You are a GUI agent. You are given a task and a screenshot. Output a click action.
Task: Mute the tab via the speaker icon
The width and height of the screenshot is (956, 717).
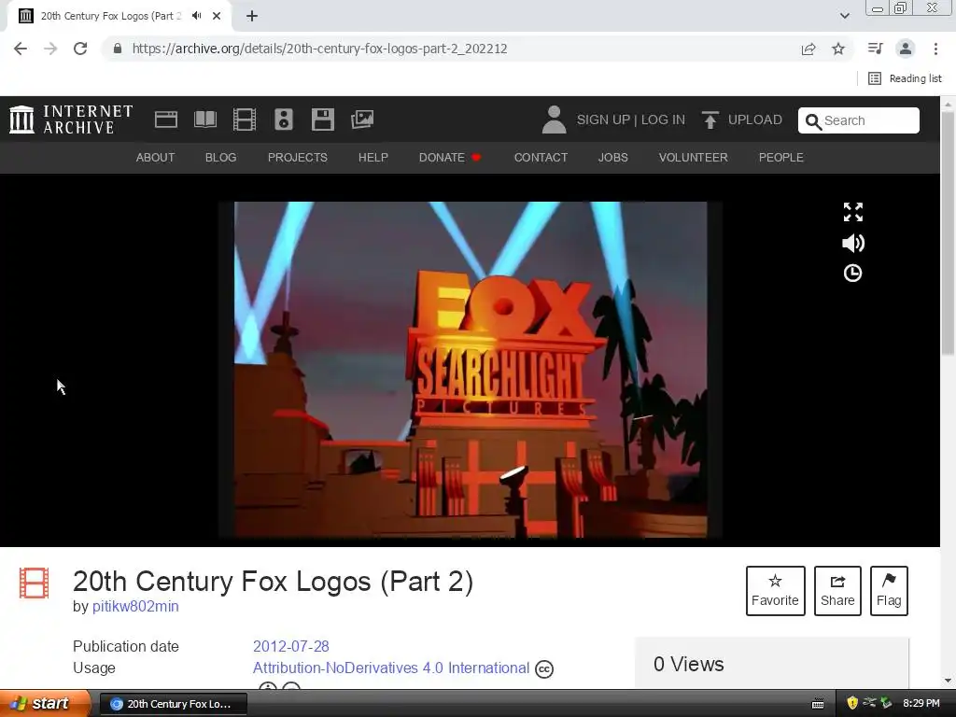click(196, 16)
